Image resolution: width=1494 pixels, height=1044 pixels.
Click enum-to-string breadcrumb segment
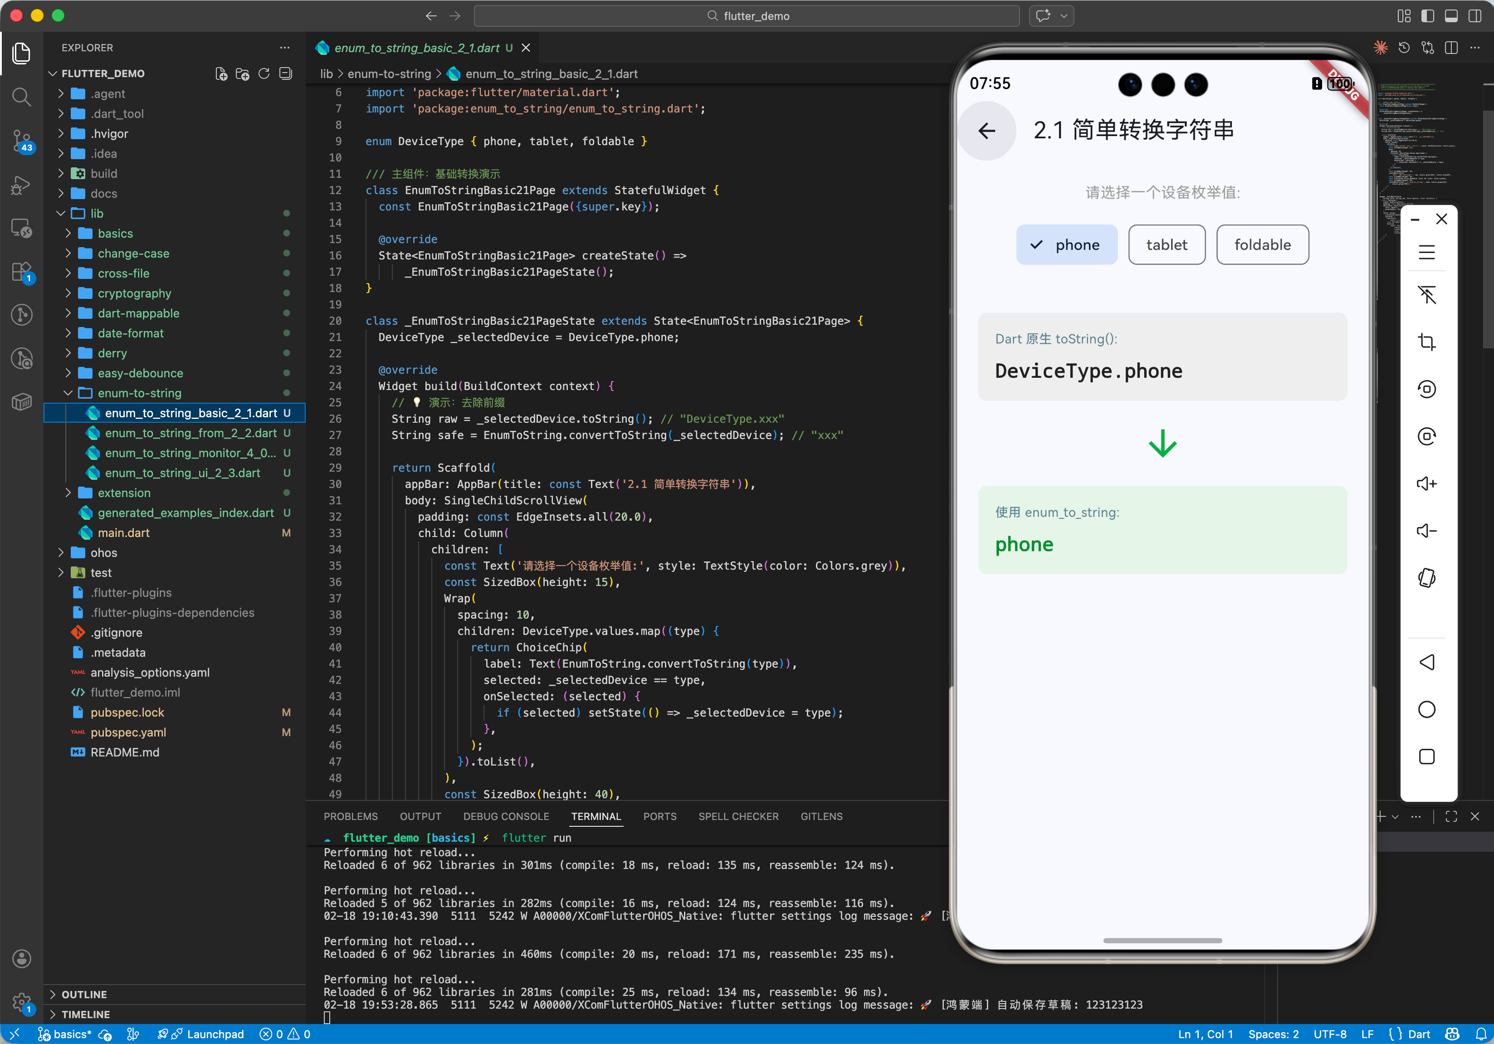point(389,73)
